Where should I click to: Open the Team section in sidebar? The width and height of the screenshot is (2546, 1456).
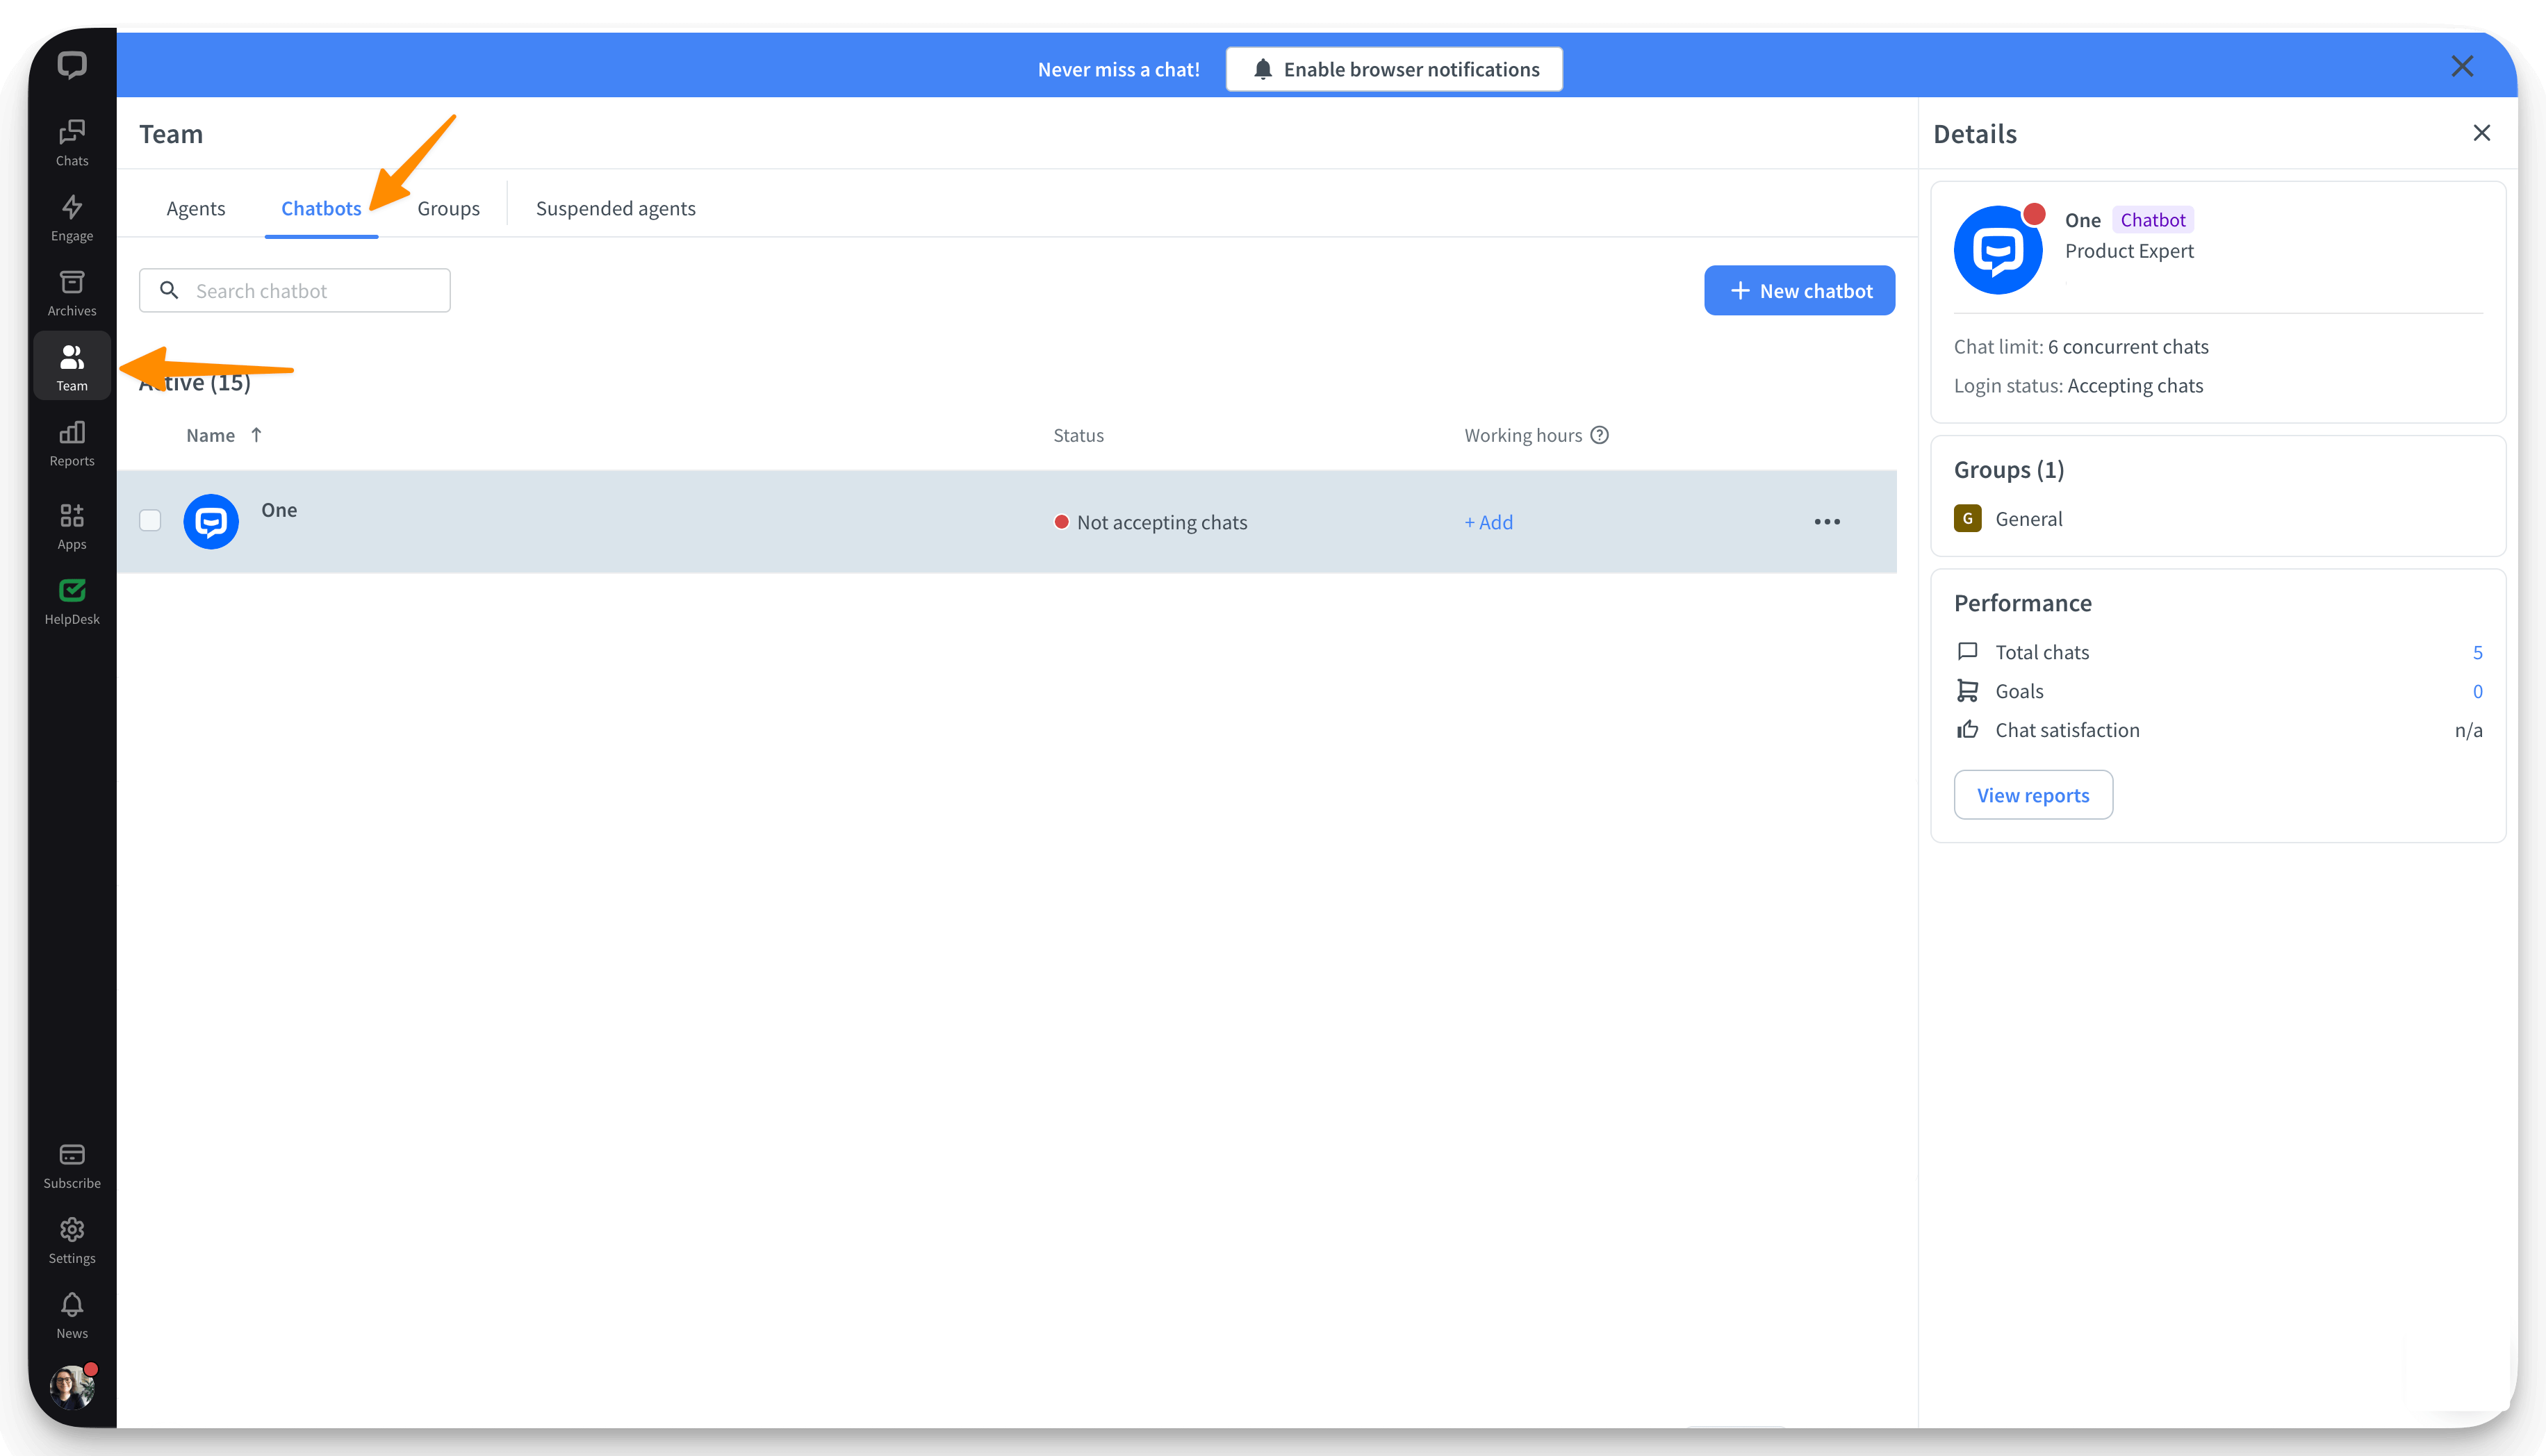tap(72, 367)
